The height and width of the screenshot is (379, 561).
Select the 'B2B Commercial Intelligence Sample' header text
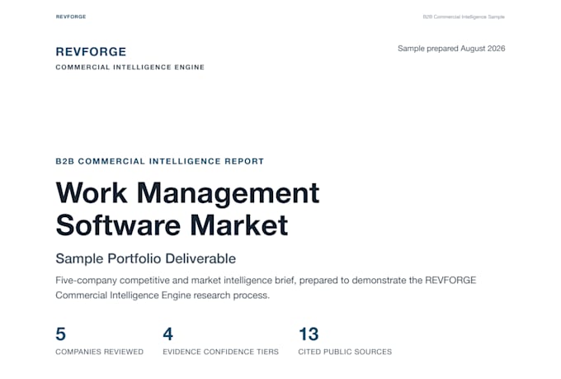pyautogui.click(x=464, y=17)
